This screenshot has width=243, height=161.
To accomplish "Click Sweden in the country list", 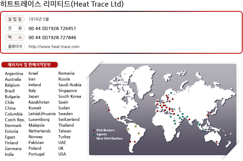I will coord(66,114).
